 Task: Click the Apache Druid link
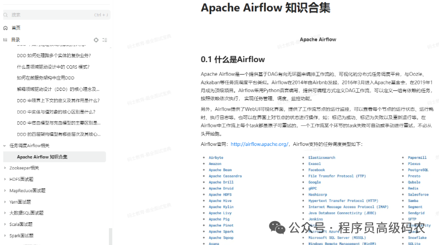click(x=221, y=188)
